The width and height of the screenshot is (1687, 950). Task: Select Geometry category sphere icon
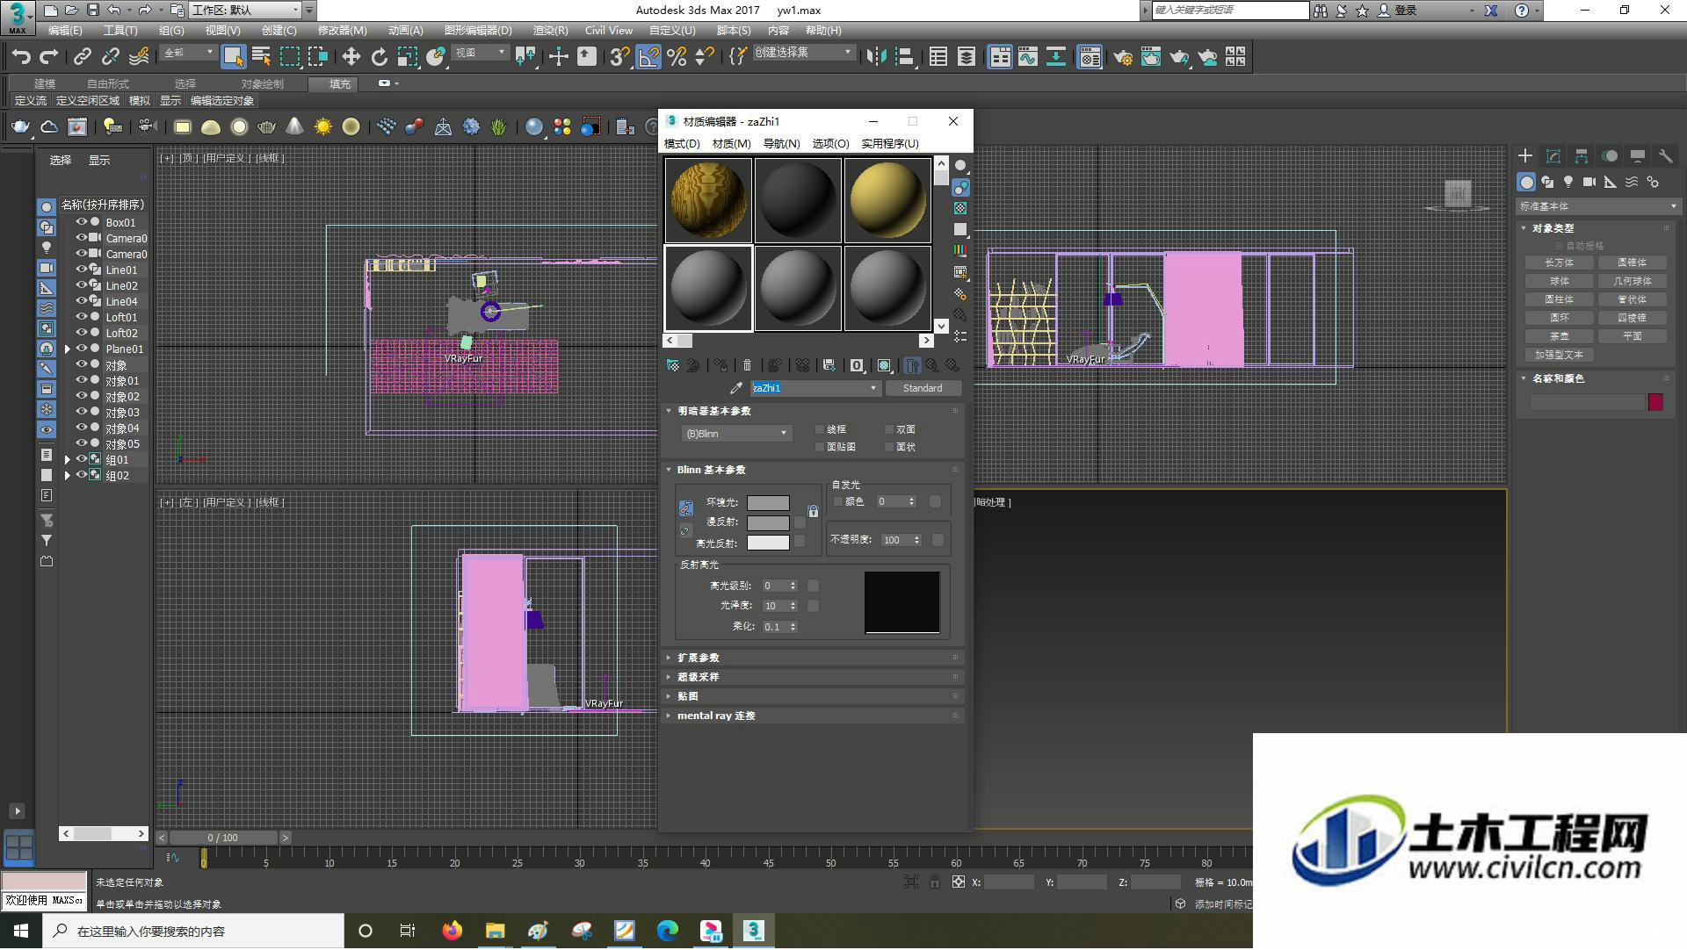tap(1526, 182)
